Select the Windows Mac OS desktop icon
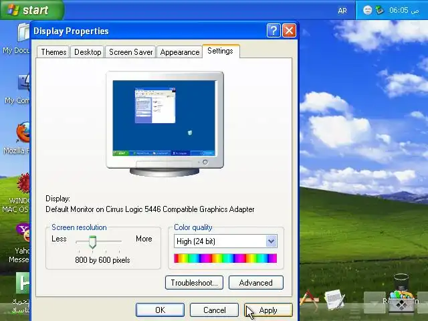 click(16, 193)
